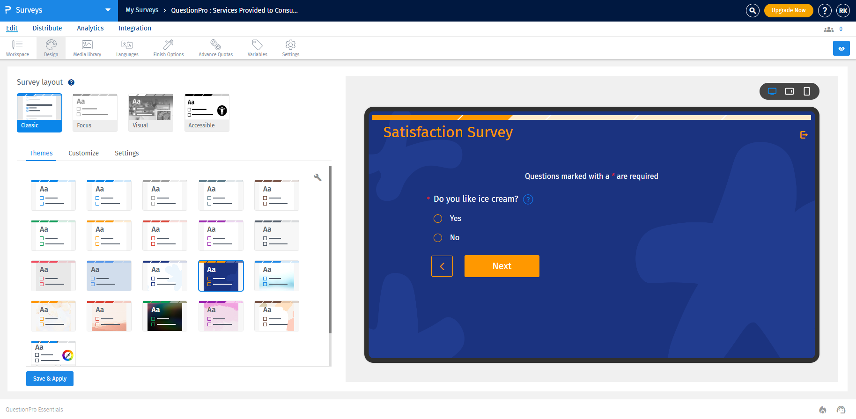The image size is (856, 419).
Task: Switch preview to mobile phone device
Action: tap(807, 91)
